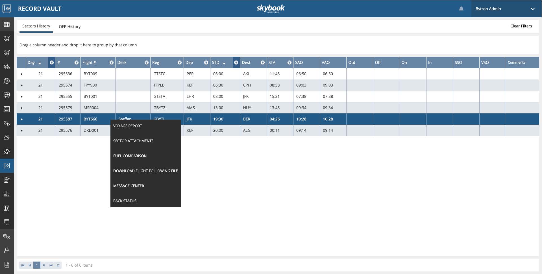The height and width of the screenshot is (274, 542).
Task: Click the Clear Filters button
Action: click(521, 26)
